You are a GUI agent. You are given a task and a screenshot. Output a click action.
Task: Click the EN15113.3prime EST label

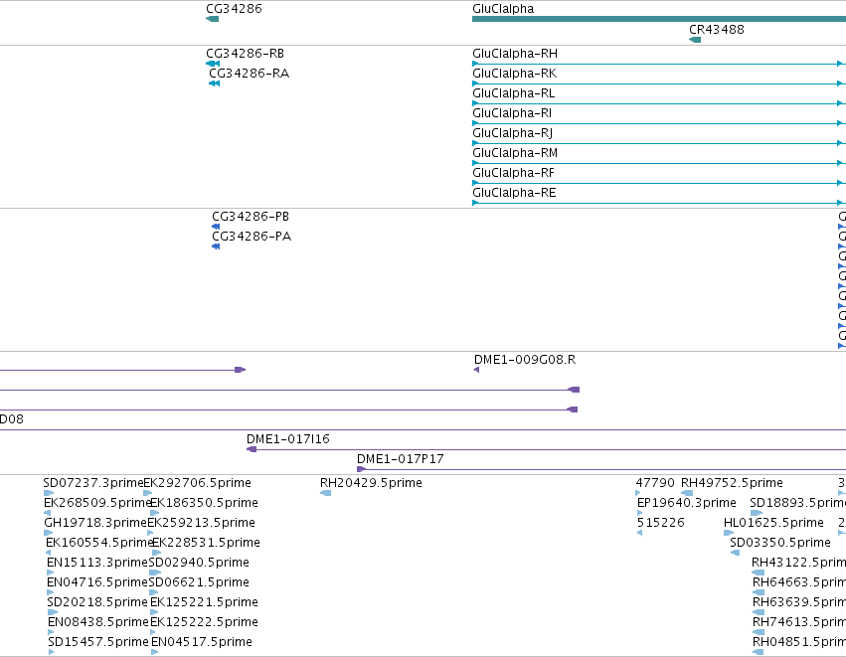pyautogui.click(x=97, y=563)
